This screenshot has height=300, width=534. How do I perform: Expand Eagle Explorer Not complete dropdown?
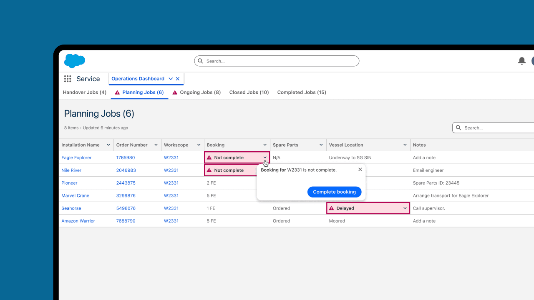point(265,157)
